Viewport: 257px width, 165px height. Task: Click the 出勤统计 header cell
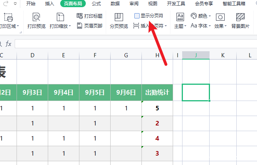(x=157, y=93)
